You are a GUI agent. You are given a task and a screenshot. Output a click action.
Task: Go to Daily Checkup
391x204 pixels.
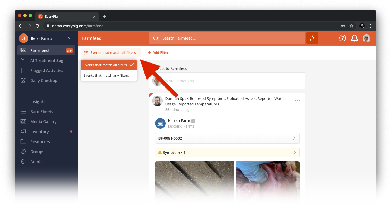pyautogui.click(x=46, y=80)
